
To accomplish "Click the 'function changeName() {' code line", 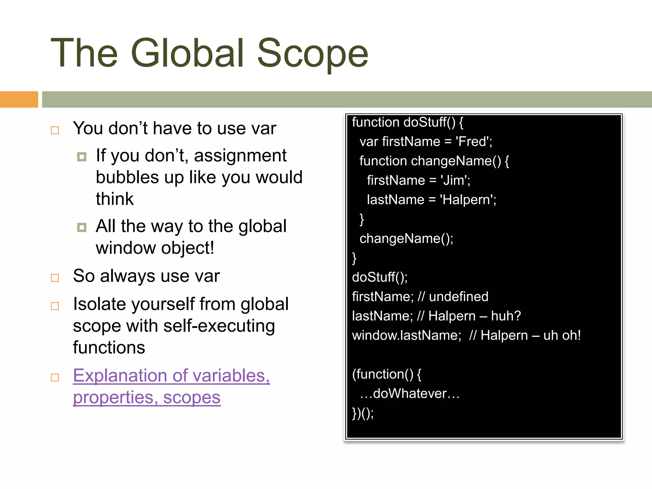I will tap(434, 161).
